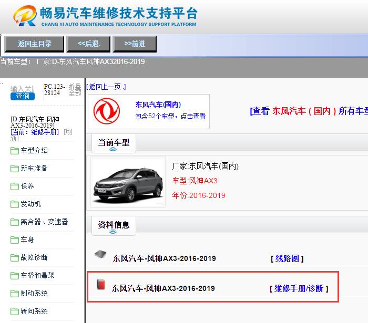Open the 保养 folder icon
This screenshot has width=368, height=323.
tap(15, 186)
